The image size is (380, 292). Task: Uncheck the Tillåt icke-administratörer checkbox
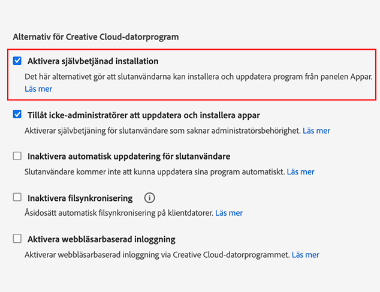pyautogui.click(x=17, y=115)
